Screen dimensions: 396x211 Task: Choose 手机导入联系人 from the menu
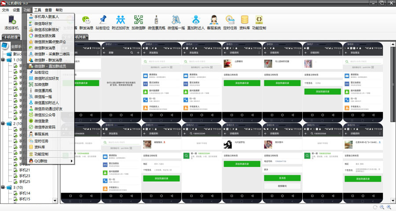[x=51, y=17]
